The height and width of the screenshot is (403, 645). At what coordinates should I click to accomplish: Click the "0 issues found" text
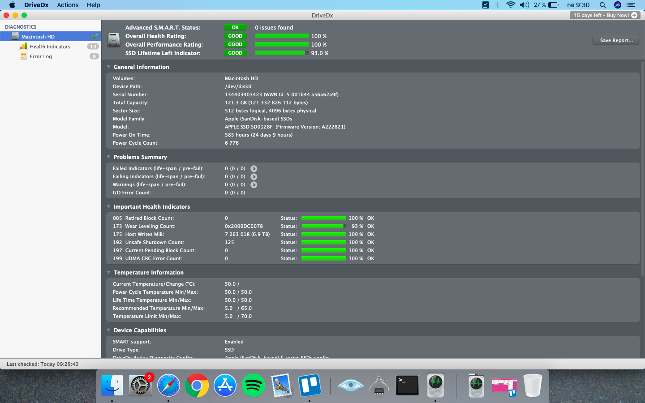274,27
